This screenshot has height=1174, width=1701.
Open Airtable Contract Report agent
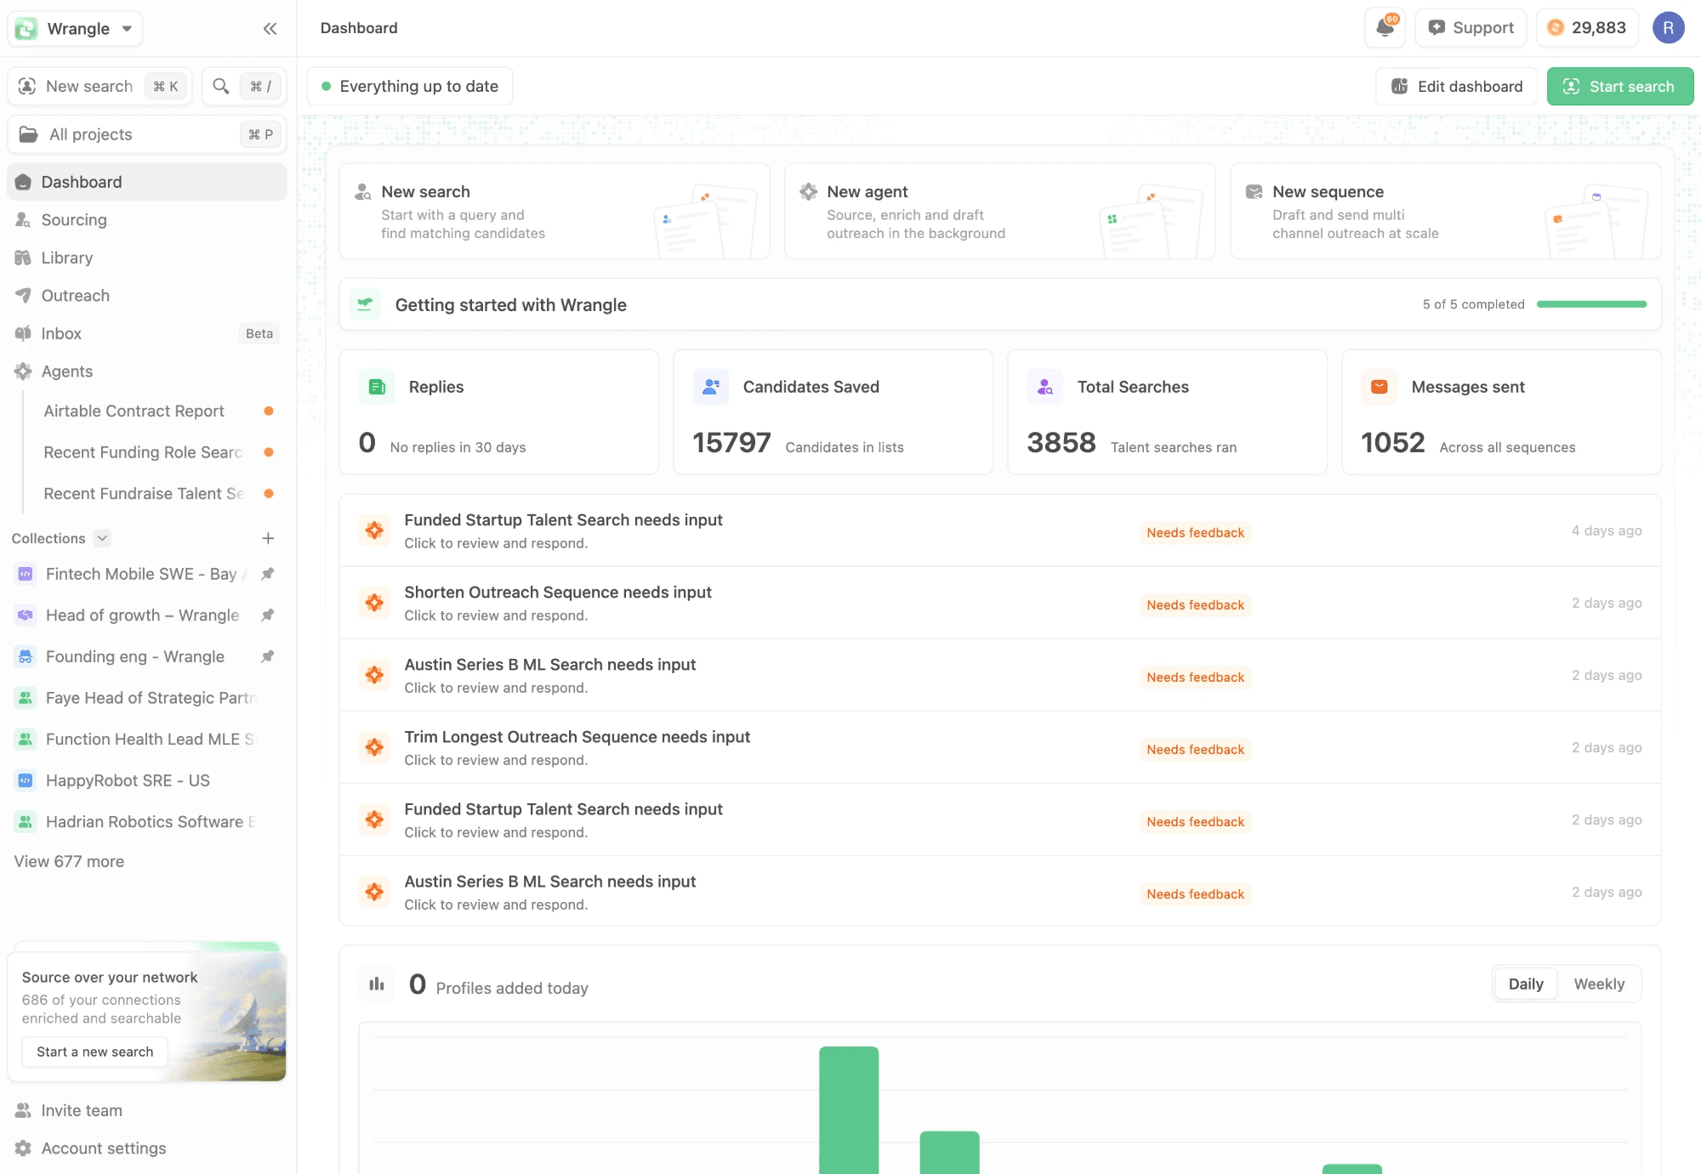156,411
